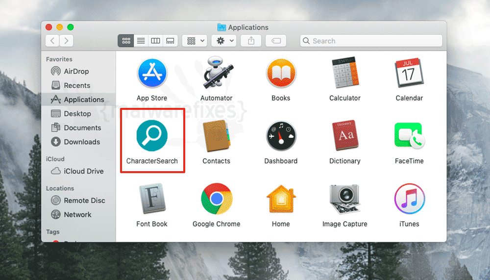Open iCloud Drive in sidebar
The height and width of the screenshot is (280, 490).
78,171
